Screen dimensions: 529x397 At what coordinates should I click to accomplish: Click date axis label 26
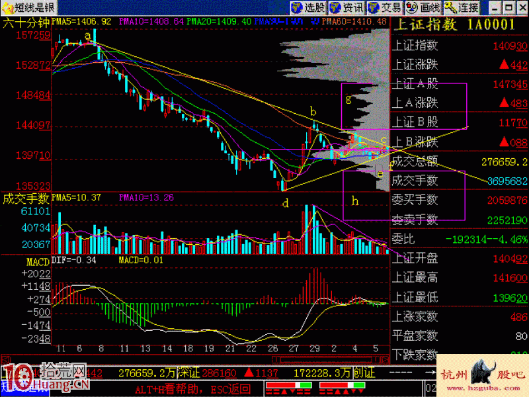pyautogui.click(x=272, y=349)
